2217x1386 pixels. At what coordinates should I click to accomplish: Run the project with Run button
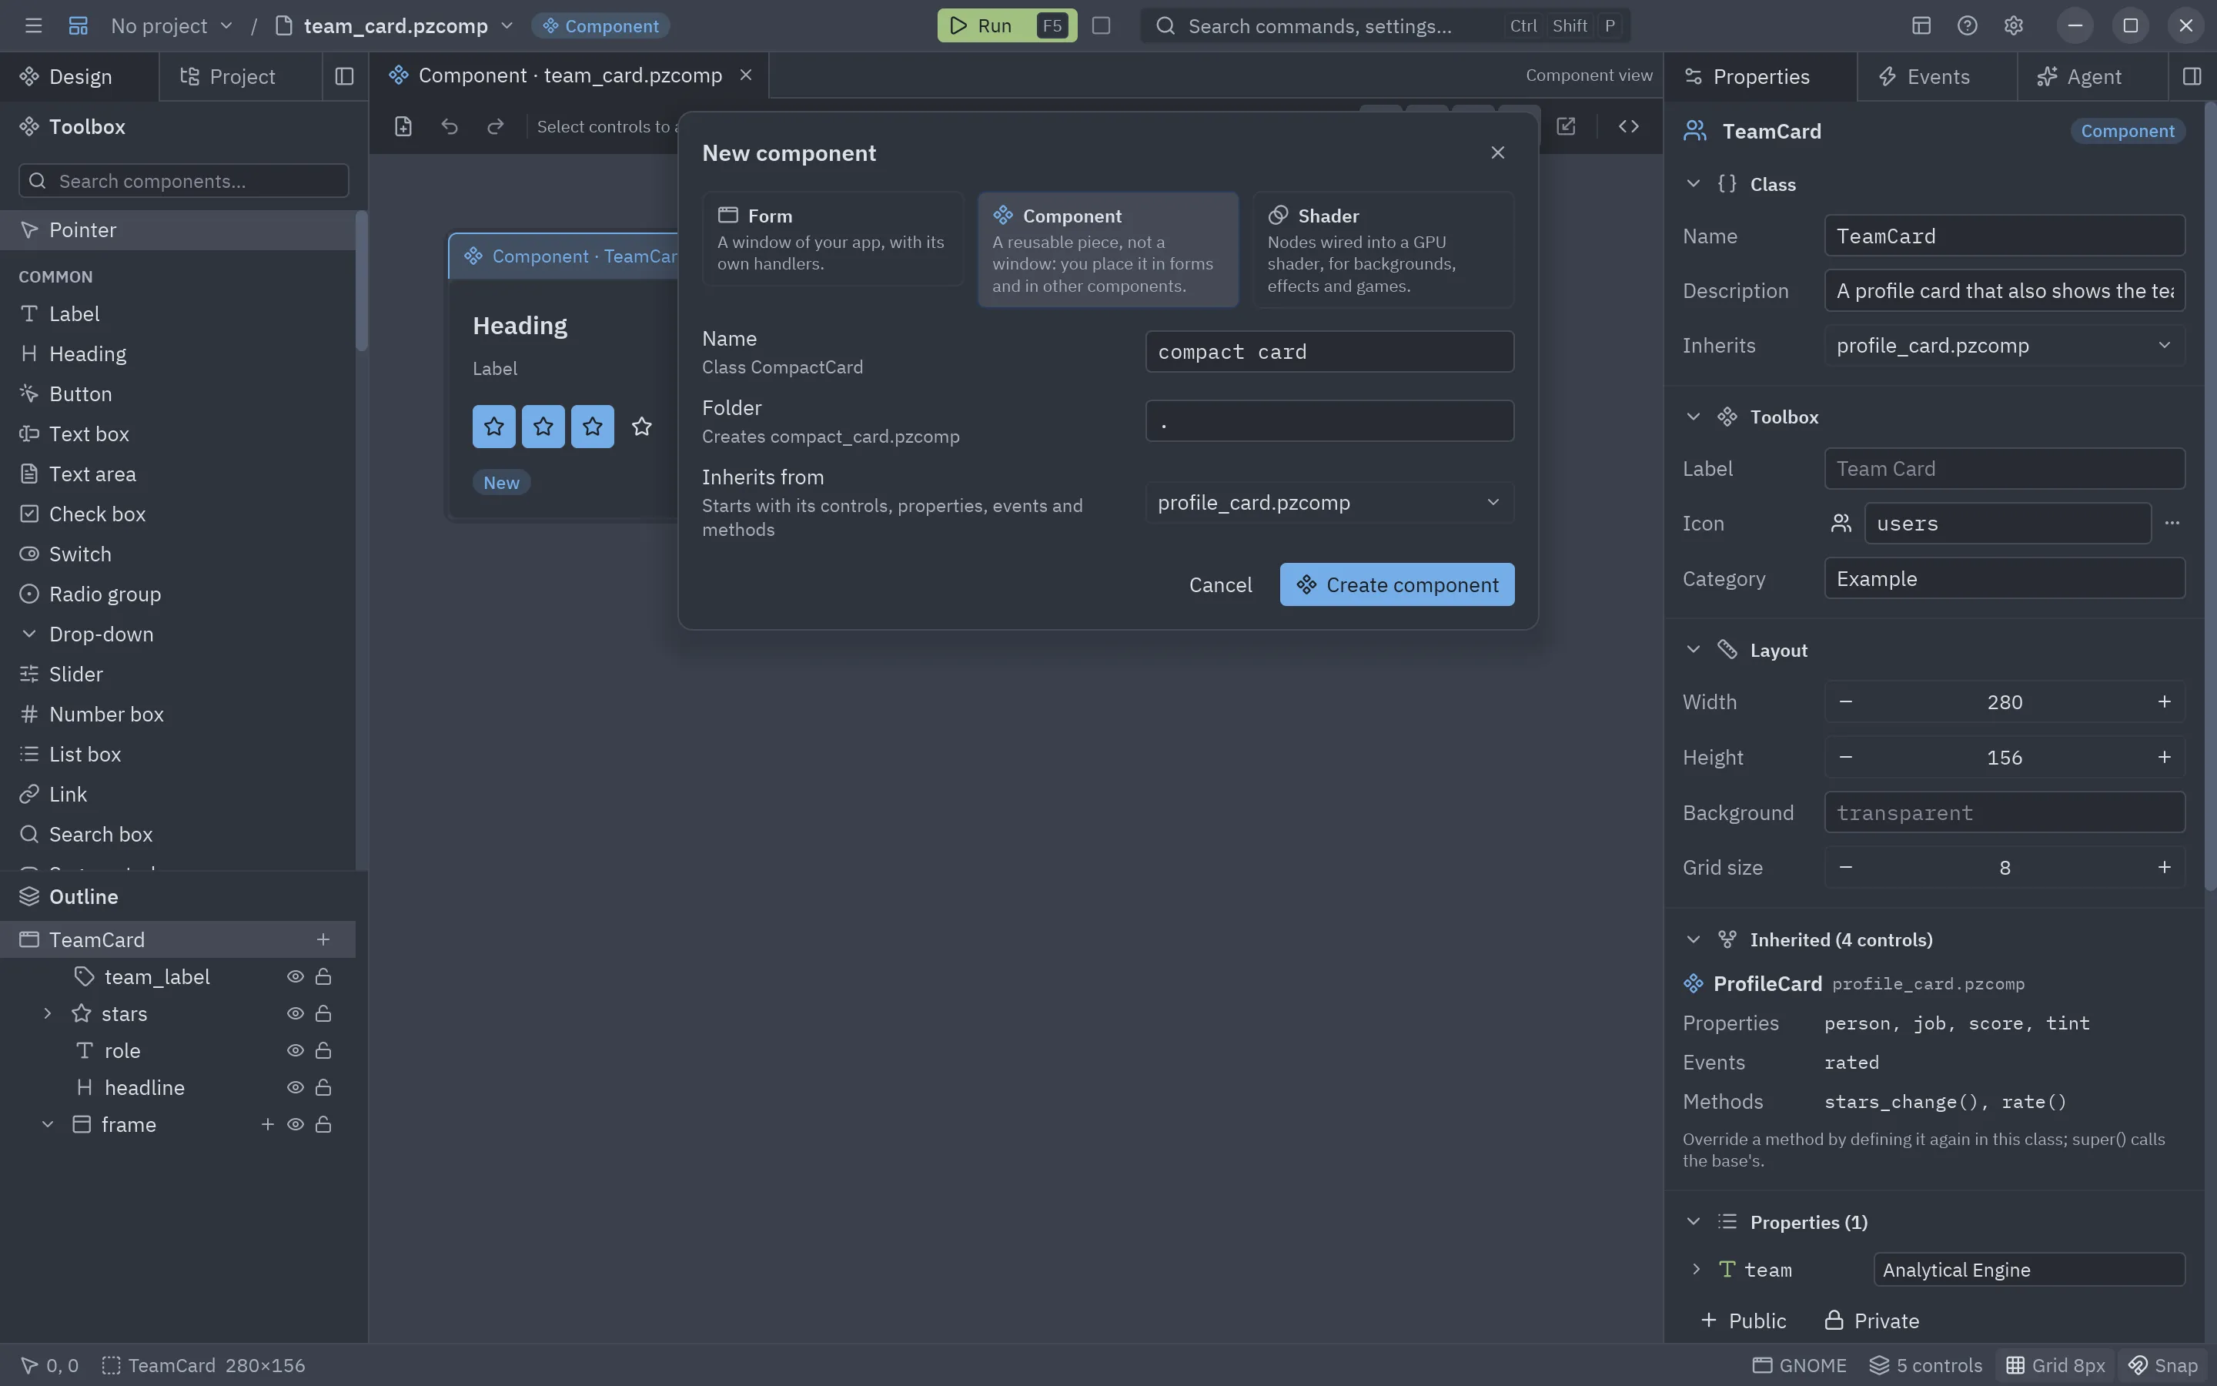(1006, 25)
